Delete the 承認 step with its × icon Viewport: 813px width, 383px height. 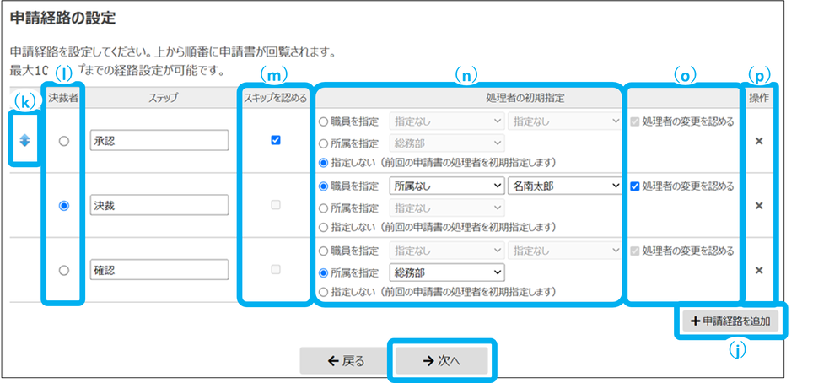click(x=758, y=141)
